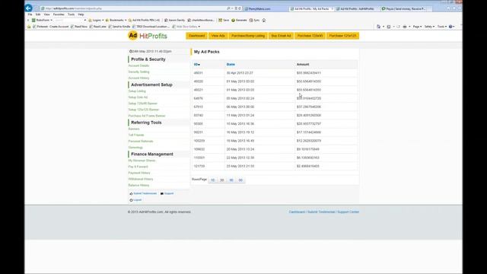Expand the RoboForm Bookmarks dropdown
This screenshot has width=487, height=274.
point(116,21)
